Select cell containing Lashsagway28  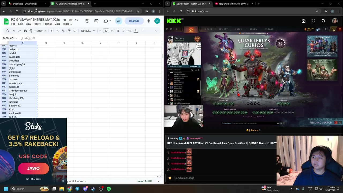tap(23, 64)
